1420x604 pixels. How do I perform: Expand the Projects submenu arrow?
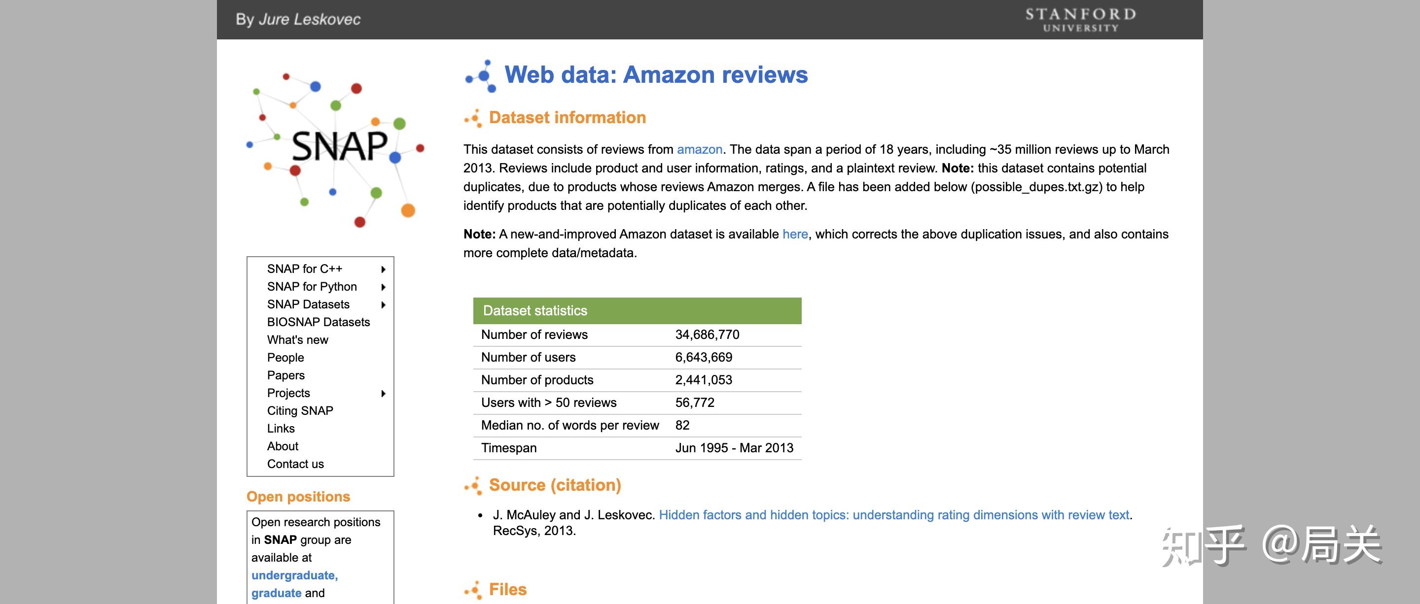[x=383, y=393]
